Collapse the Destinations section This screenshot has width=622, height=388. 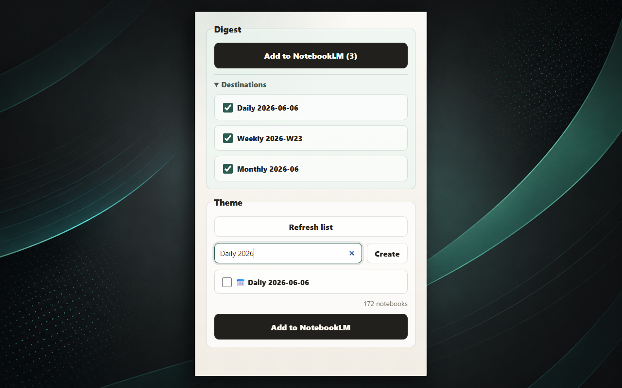tap(241, 84)
